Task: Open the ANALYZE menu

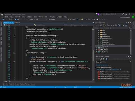Action: [x=52, y=17]
